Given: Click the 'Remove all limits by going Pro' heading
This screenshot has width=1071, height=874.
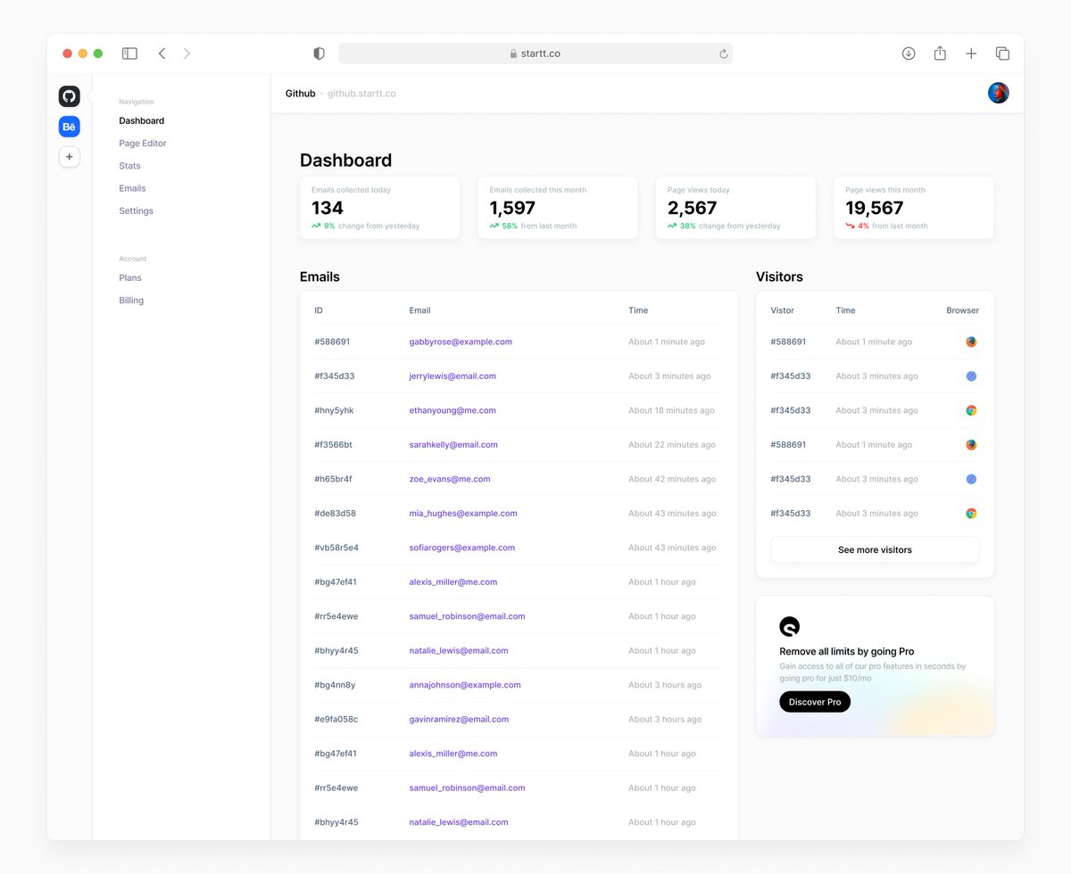Looking at the screenshot, I should (846, 652).
